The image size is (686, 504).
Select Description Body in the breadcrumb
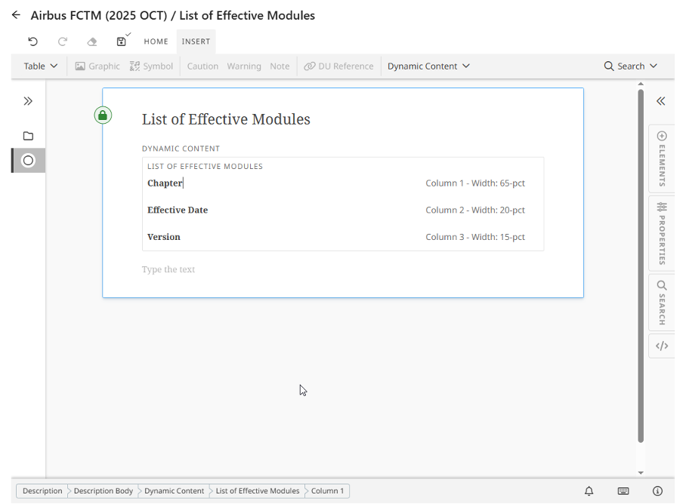[104, 491]
